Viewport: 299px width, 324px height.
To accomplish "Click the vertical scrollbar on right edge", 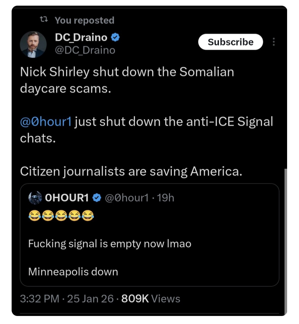I will 285,241.
